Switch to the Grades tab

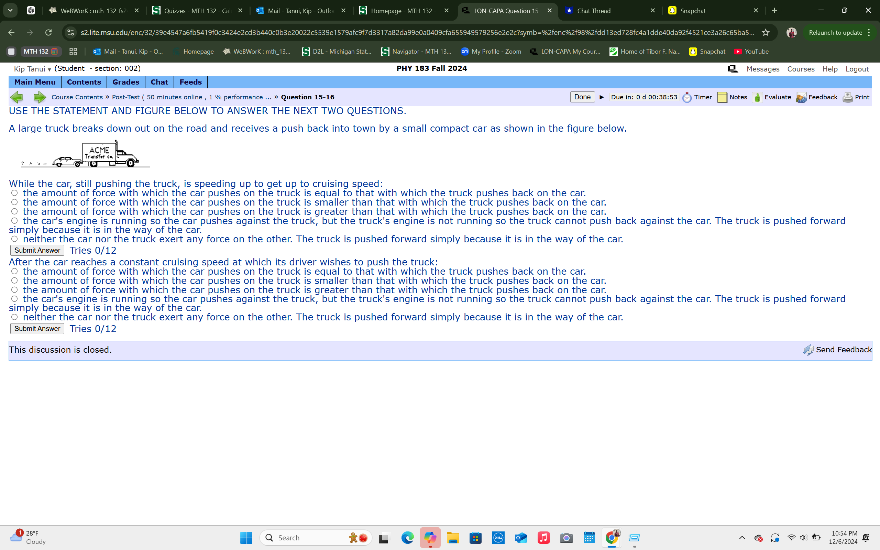pyautogui.click(x=125, y=82)
